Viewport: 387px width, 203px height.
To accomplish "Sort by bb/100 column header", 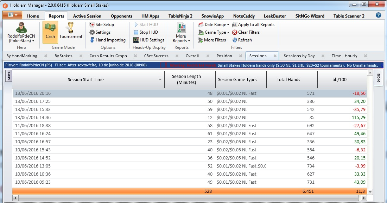I will [x=340, y=80].
